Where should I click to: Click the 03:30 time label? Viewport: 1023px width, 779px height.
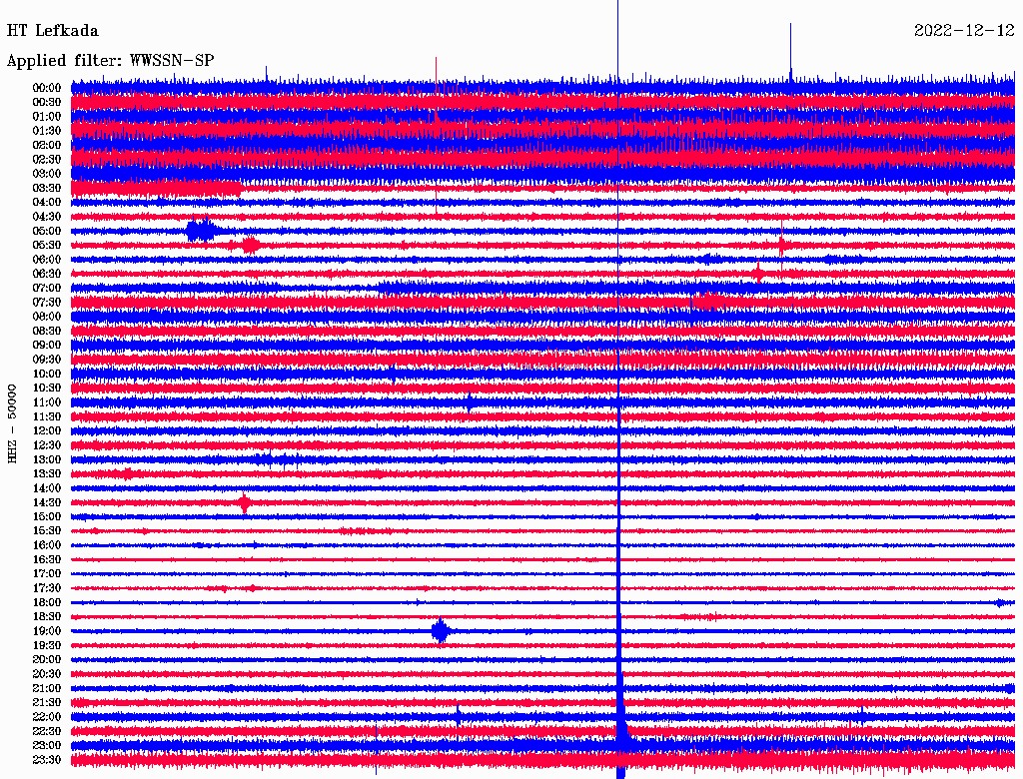click(47, 188)
